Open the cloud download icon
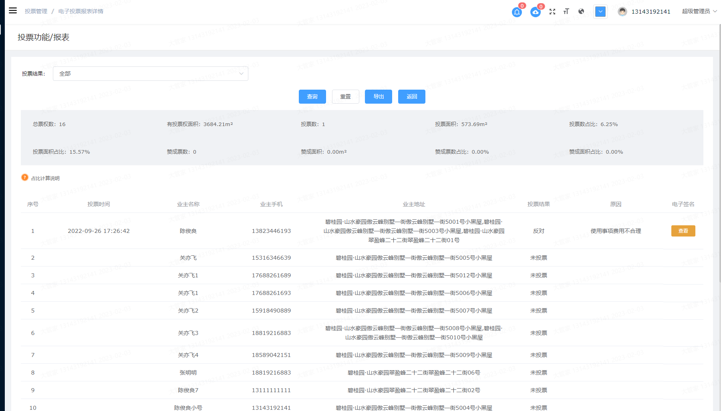Image resolution: width=721 pixels, height=411 pixels. 536,12
